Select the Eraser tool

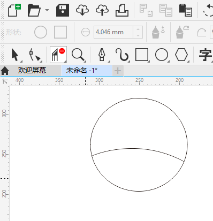point(58,55)
